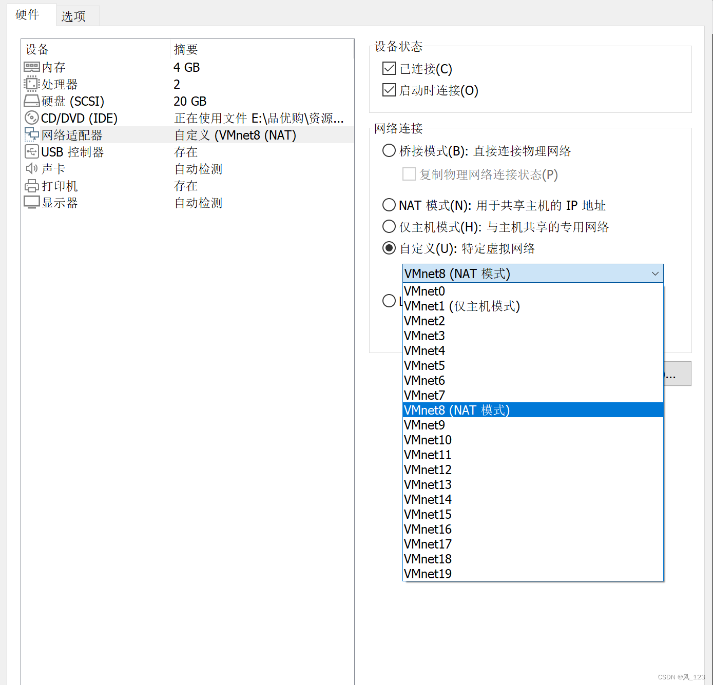Choose VMnet7 from the dropdown list

533,395
